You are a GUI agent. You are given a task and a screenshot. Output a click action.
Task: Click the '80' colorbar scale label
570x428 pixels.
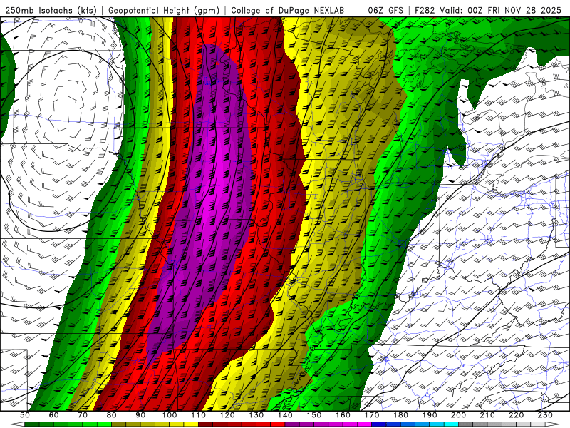coord(111,415)
